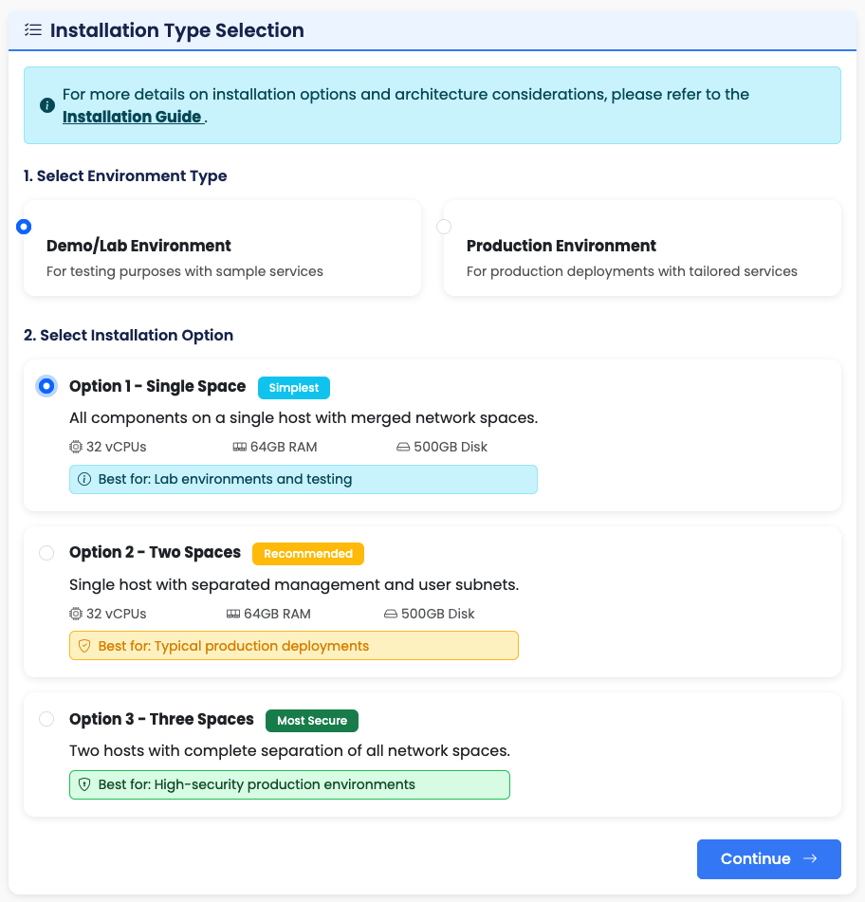The image size is (865, 902).
Task: Click the info icon in the lab environments note
Action: point(84,480)
